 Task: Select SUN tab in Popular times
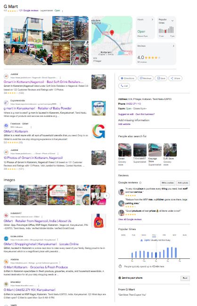click(x=185, y=235)
